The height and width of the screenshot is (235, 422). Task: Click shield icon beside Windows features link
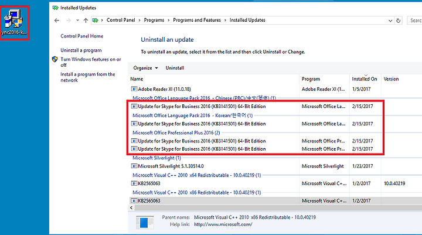(55, 59)
